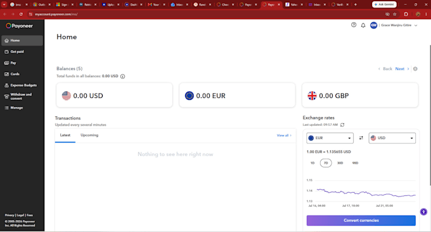The width and height of the screenshot is (431, 232).
Task: Open the Chrome three-dot menu
Action: pos(427,14)
